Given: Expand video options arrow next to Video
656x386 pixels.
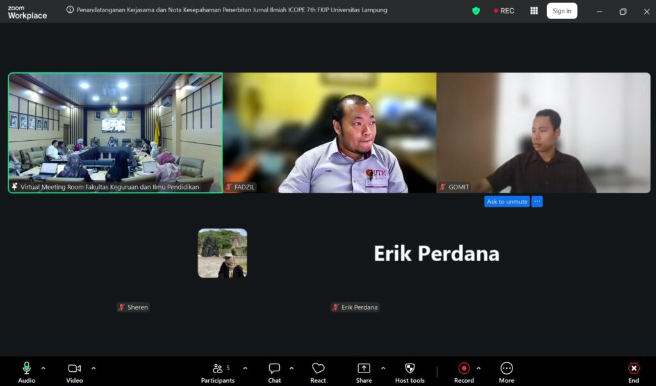Looking at the screenshot, I should pos(94,369).
